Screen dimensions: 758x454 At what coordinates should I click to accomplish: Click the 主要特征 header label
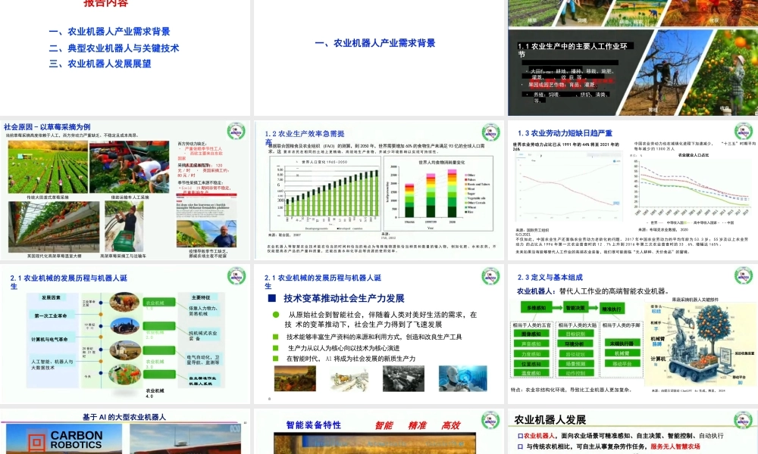click(x=201, y=297)
